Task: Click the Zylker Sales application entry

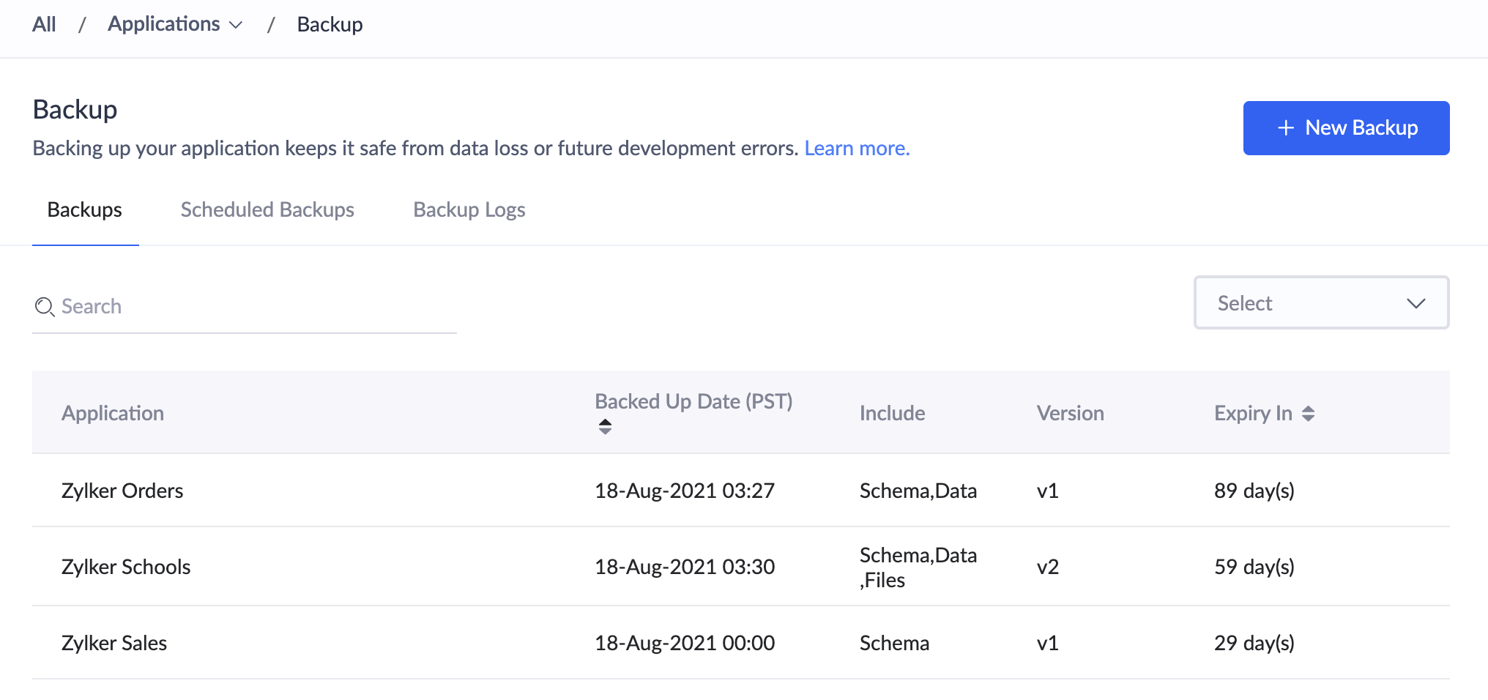Action: [114, 643]
